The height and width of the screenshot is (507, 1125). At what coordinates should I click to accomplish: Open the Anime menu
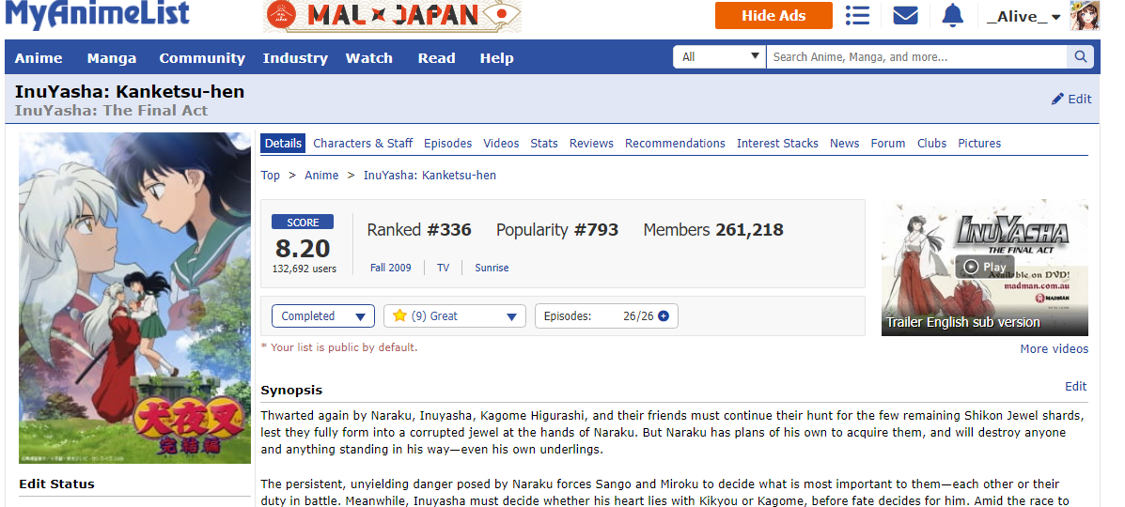38,58
